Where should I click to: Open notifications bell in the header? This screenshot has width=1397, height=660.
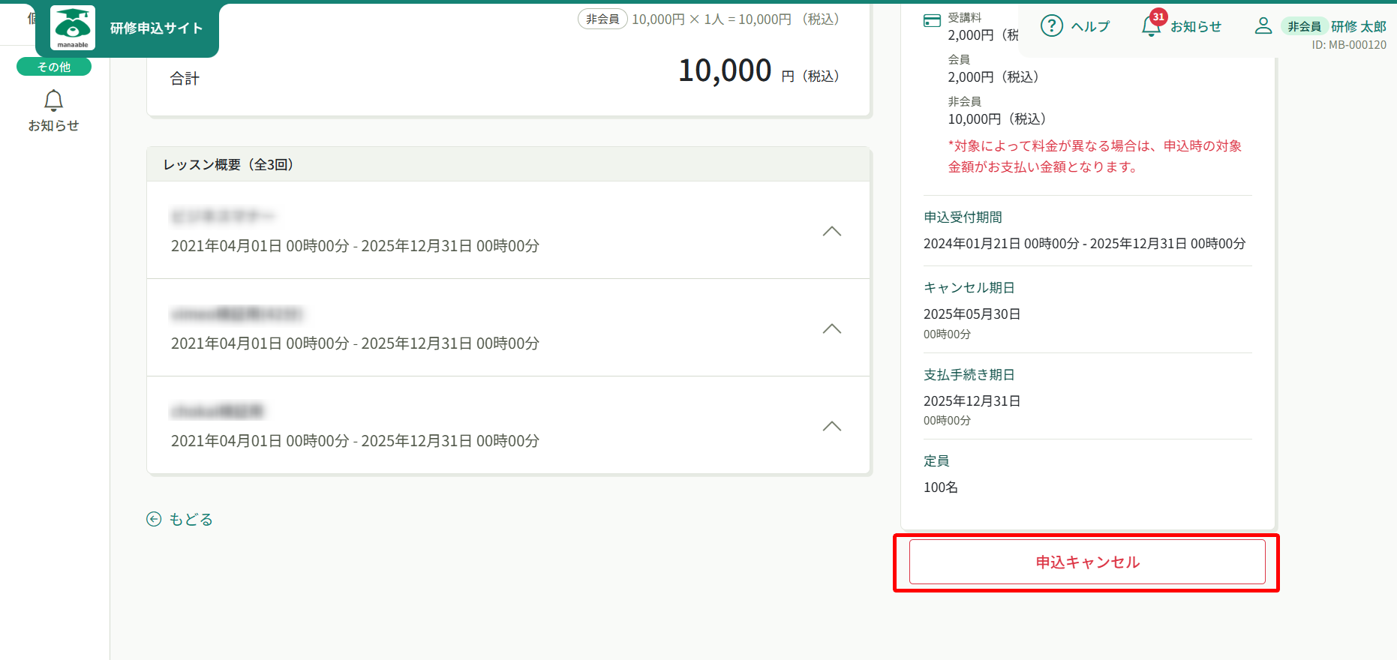(1150, 27)
